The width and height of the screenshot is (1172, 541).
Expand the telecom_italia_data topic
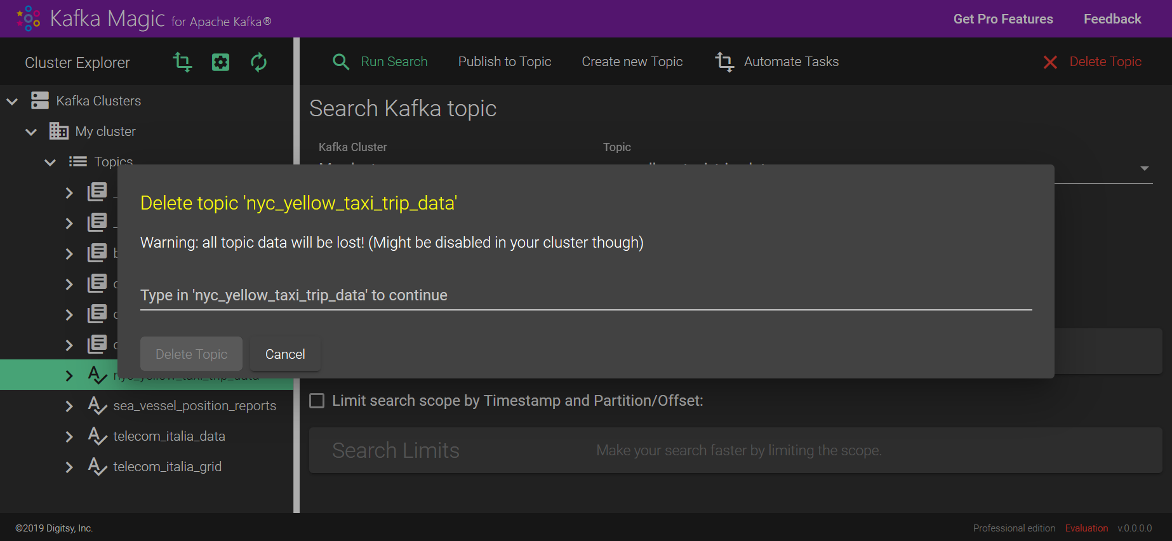[x=69, y=436]
